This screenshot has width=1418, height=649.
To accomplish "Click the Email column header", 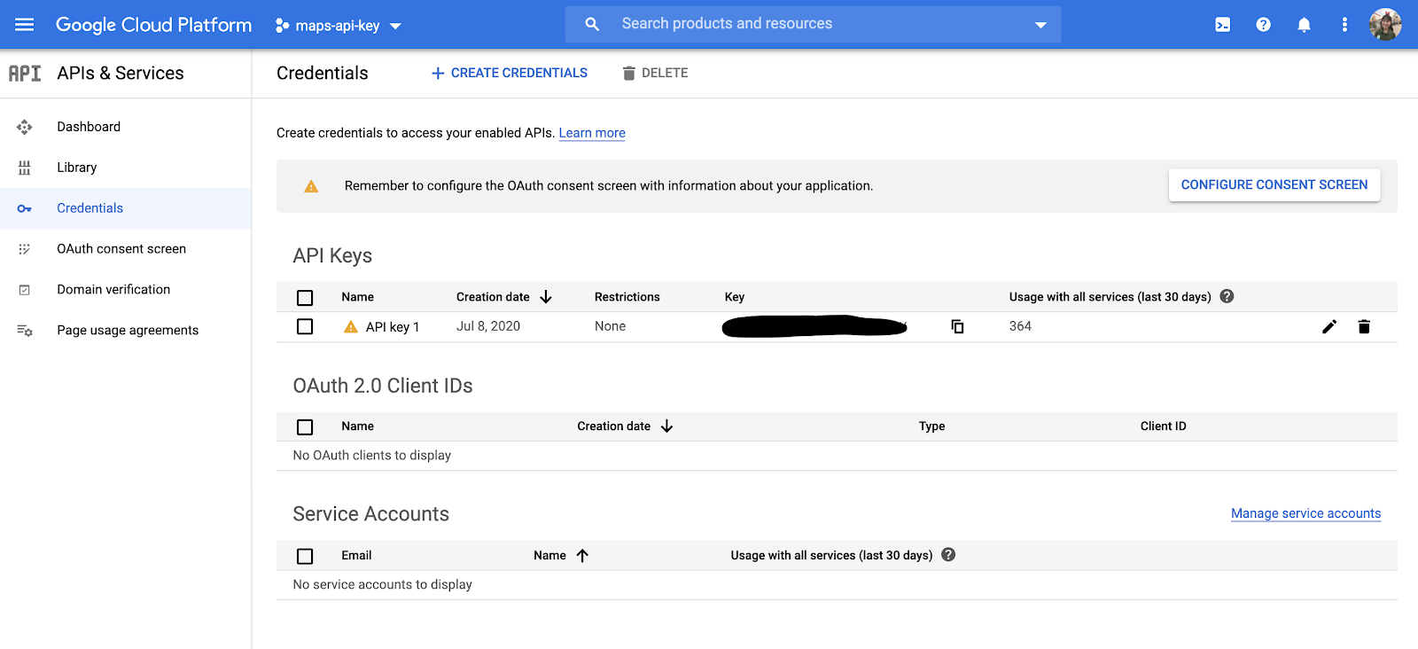I will click(356, 556).
